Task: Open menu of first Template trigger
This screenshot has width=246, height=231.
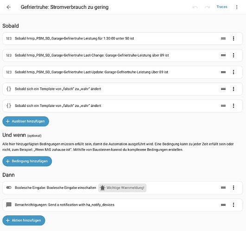Action: pyautogui.click(x=233, y=89)
